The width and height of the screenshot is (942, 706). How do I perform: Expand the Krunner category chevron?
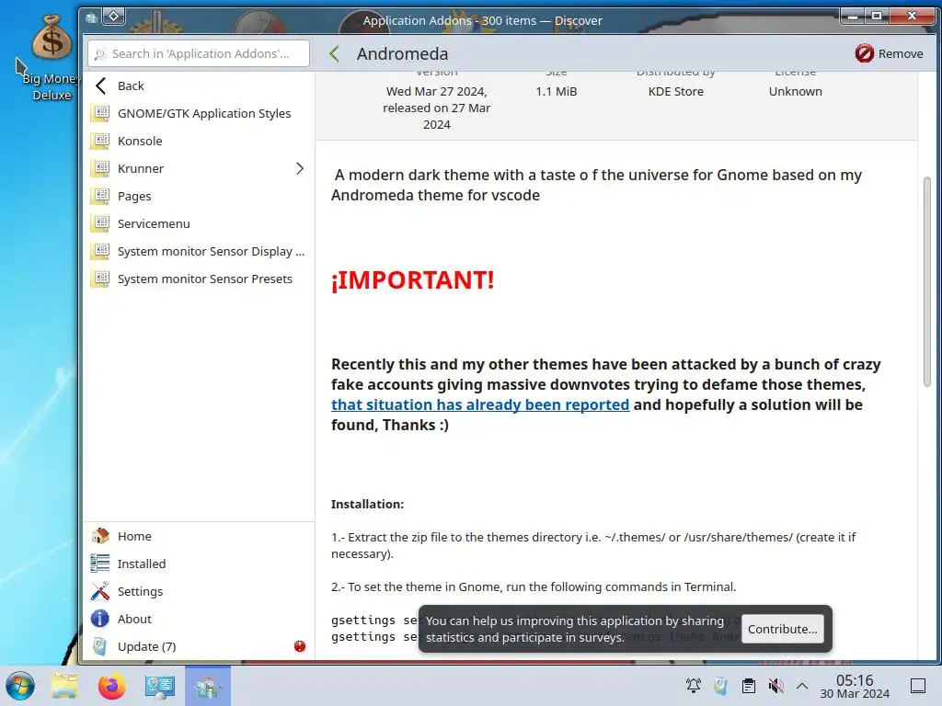click(300, 169)
